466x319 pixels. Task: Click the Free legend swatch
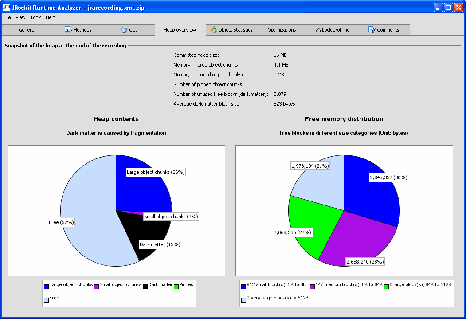[x=46, y=300]
